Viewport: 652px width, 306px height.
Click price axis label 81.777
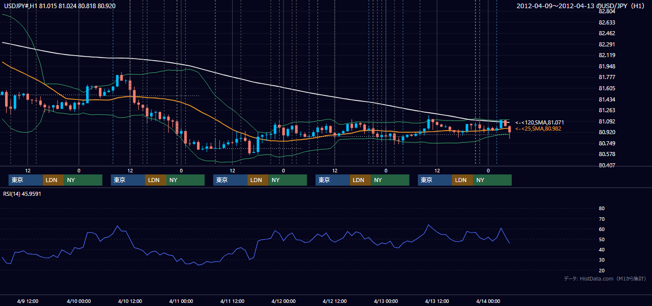(607, 77)
